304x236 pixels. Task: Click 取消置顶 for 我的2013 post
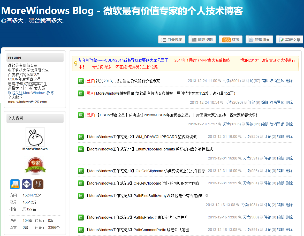tap(277, 81)
